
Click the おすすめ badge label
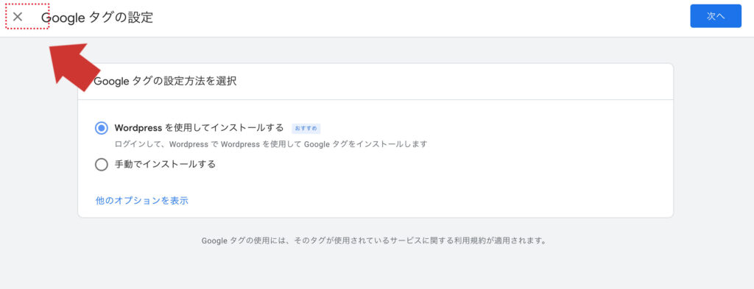tap(306, 129)
